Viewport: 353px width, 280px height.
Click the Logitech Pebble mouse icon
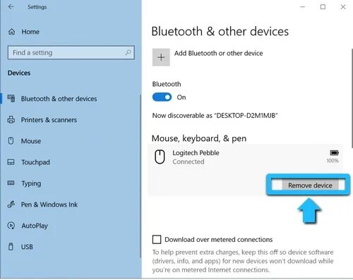160,157
